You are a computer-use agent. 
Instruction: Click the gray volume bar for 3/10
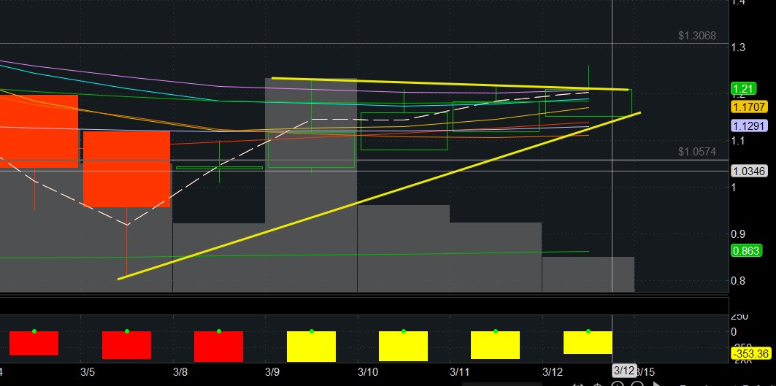click(404, 248)
